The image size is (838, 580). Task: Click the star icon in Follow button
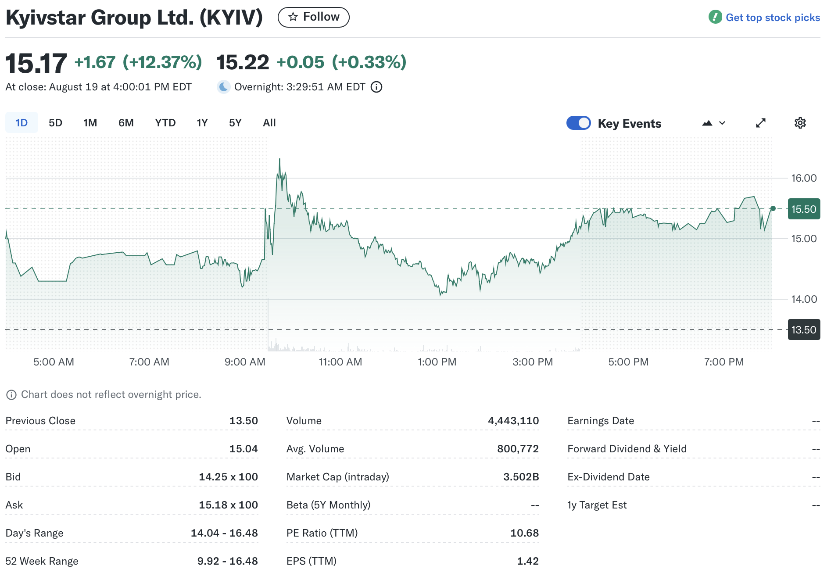coord(293,17)
